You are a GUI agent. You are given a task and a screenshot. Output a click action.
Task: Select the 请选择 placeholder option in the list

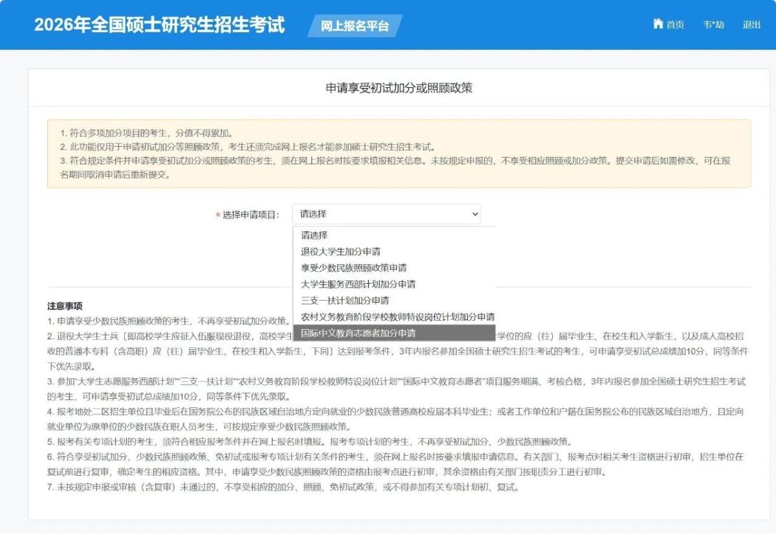pyautogui.click(x=315, y=235)
